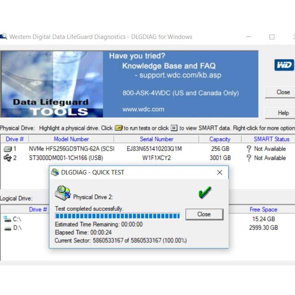Click serial number EJ83N651410203Q1M

tap(154, 149)
